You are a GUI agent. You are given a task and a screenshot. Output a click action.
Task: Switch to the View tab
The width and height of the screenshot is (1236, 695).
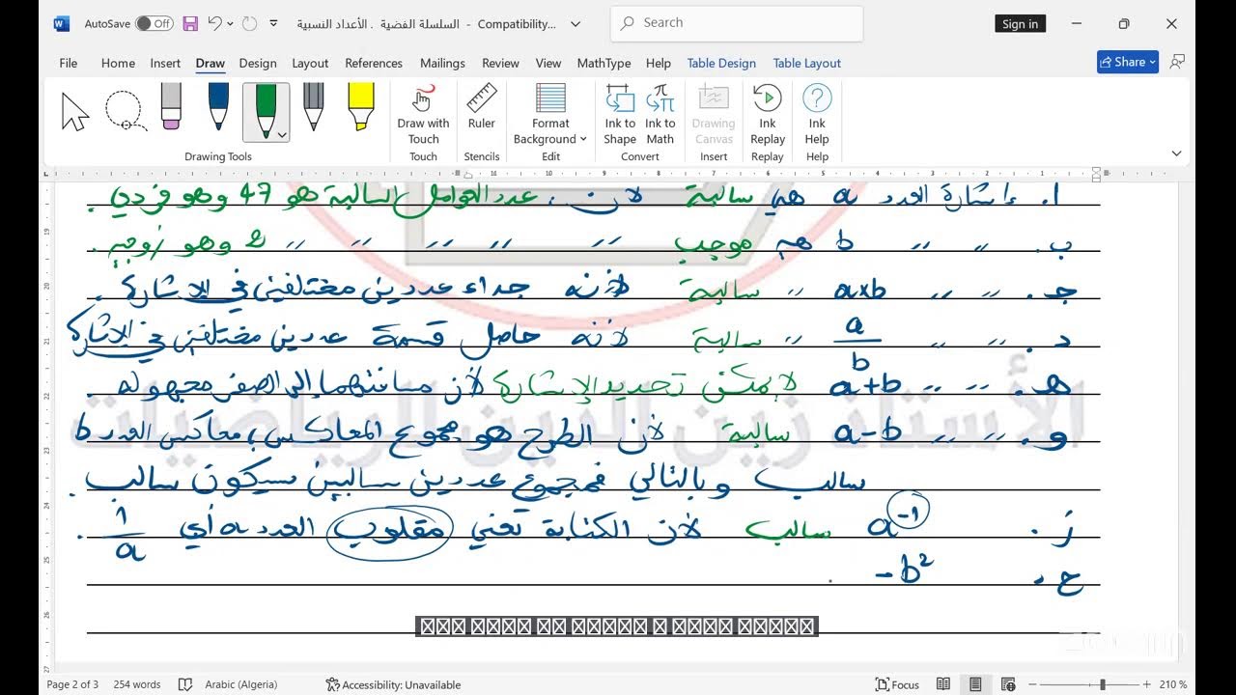[x=548, y=63]
